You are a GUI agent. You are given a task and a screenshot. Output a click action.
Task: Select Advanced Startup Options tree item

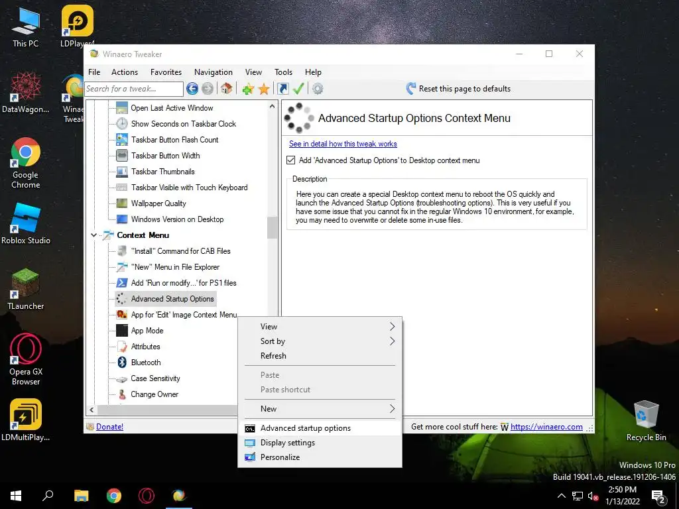[x=172, y=299]
